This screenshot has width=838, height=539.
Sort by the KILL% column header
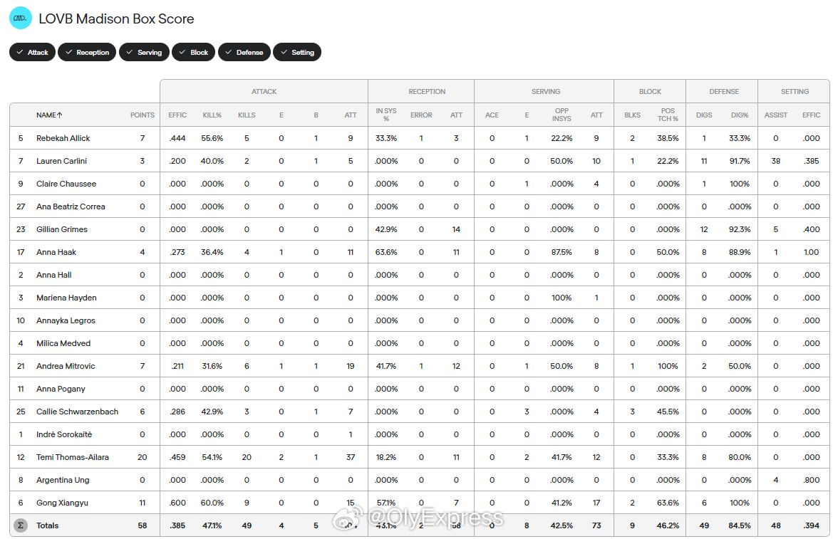[x=212, y=115]
